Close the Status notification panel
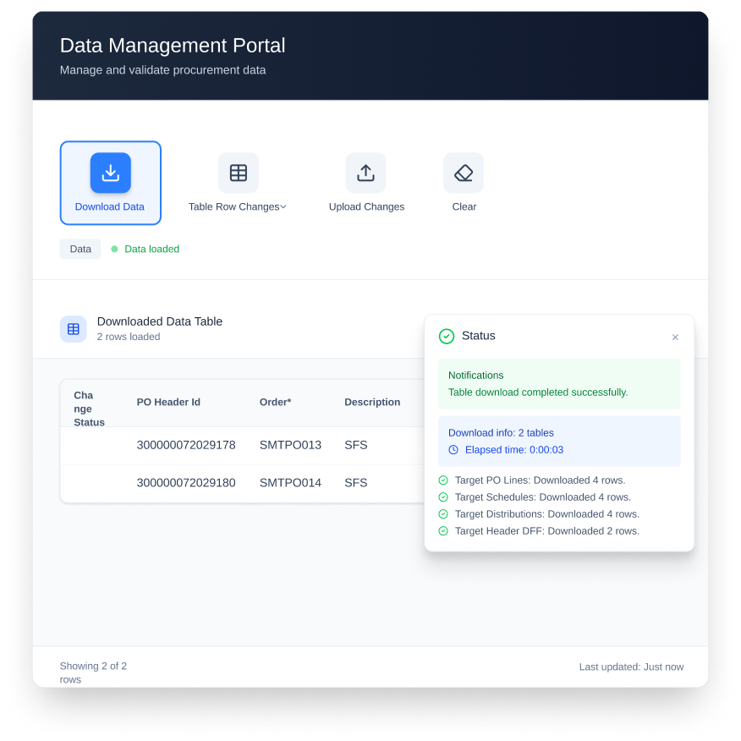Screen dimensions: 741x741 click(x=675, y=338)
